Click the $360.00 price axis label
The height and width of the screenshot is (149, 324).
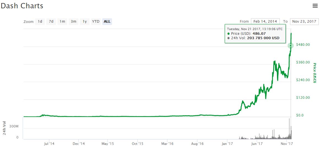click(303, 62)
